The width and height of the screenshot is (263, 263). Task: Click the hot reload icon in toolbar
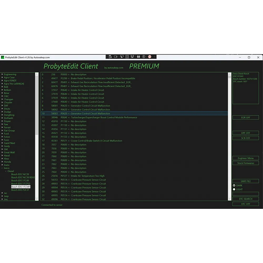(x=138, y=57)
